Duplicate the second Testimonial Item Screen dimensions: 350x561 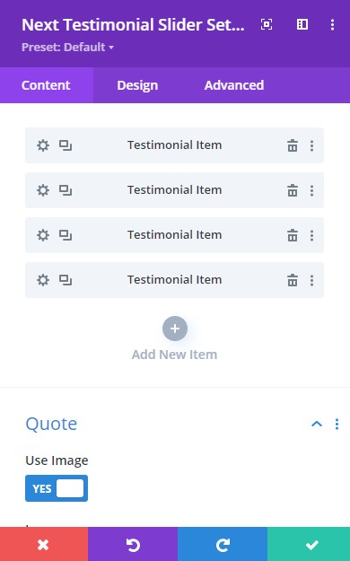pos(66,190)
